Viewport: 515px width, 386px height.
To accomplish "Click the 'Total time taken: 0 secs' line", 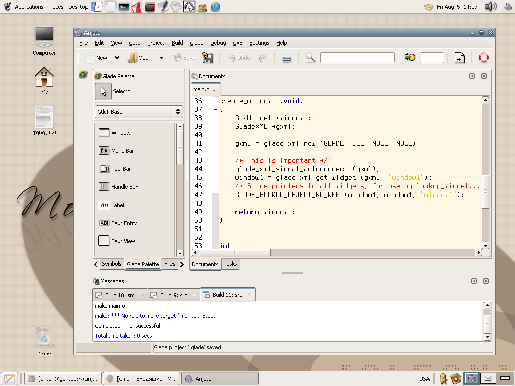I will tap(123, 336).
